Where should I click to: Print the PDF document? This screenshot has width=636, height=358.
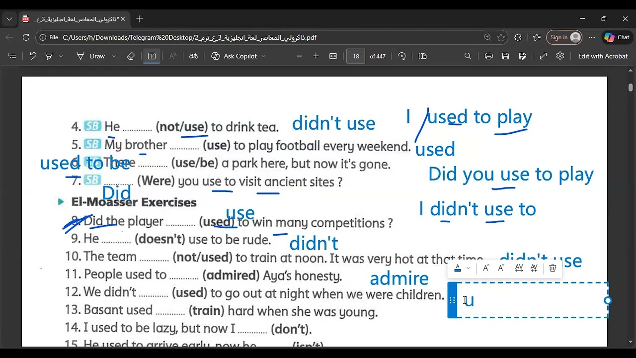coord(489,56)
